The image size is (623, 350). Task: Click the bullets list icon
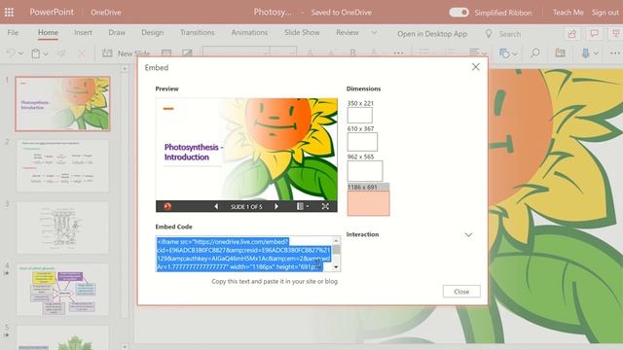pos(424,52)
